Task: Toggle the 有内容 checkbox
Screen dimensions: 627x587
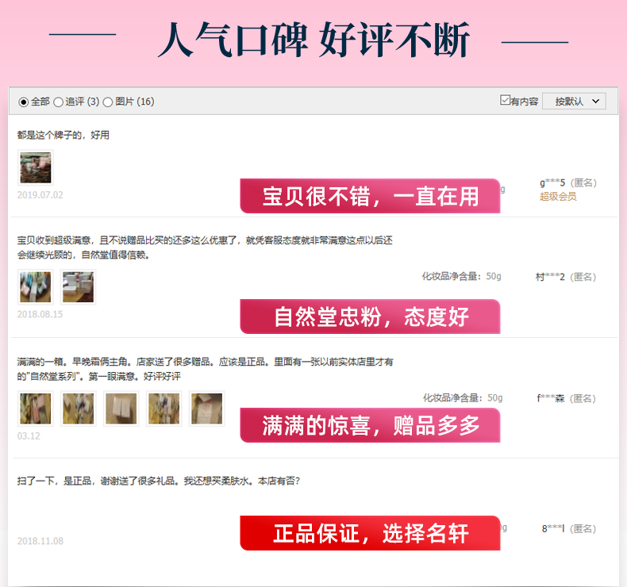Action: tap(505, 100)
